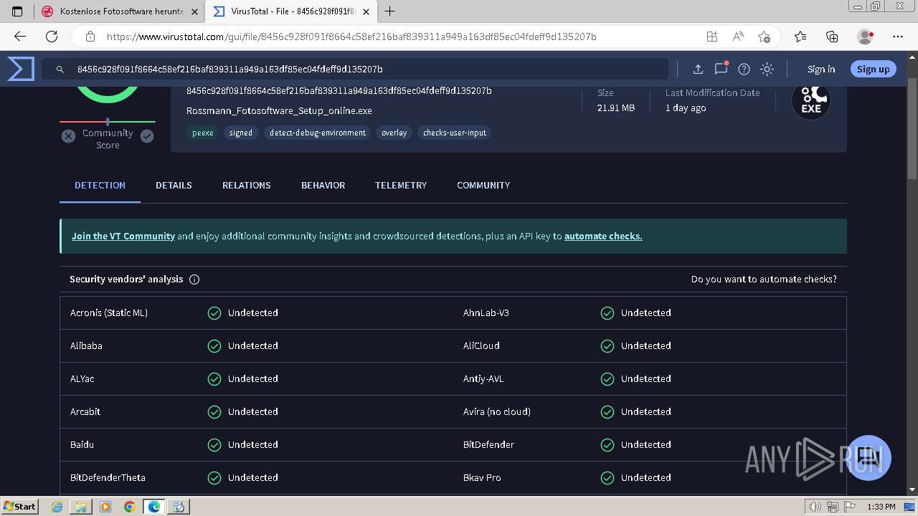
Task: Click the file size 21.91 MB value
Action: [615, 107]
